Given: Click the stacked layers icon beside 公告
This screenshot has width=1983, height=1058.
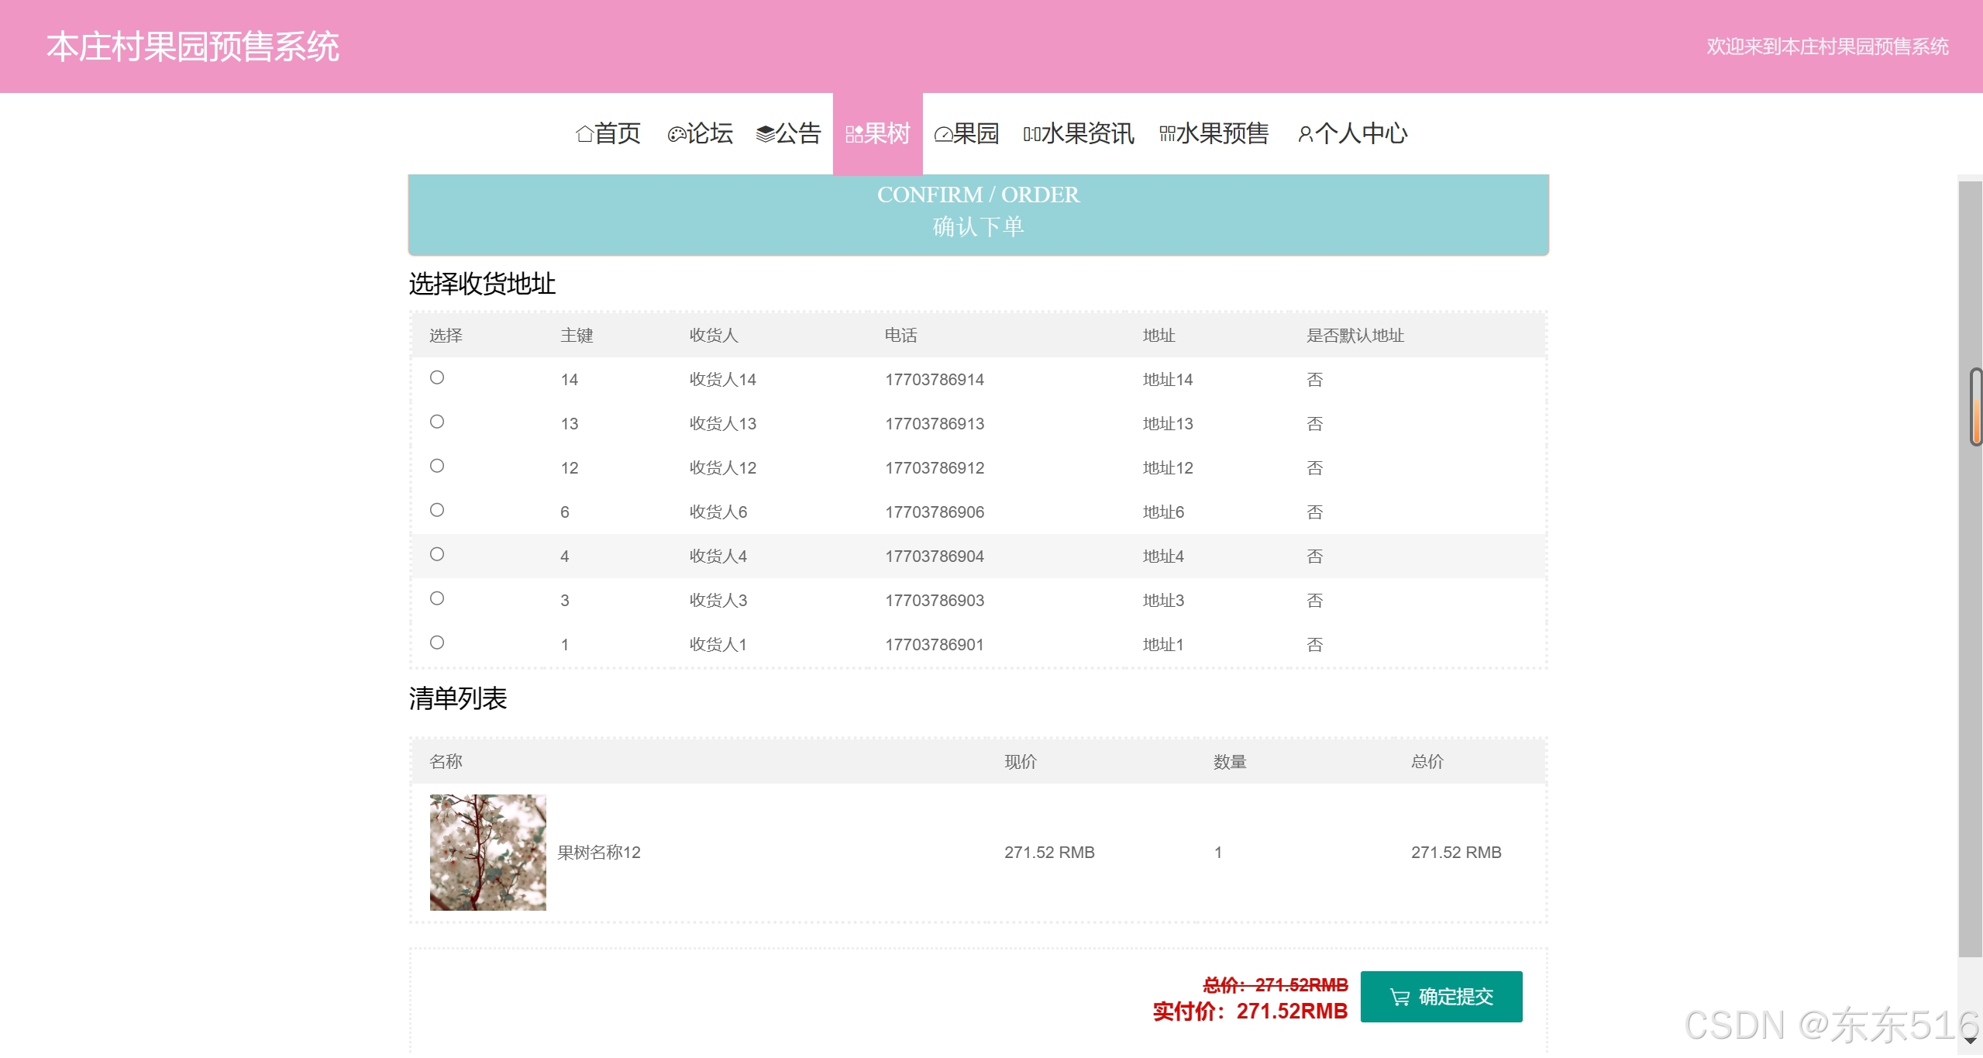Looking at the screenshot, I should pos(765,135).
